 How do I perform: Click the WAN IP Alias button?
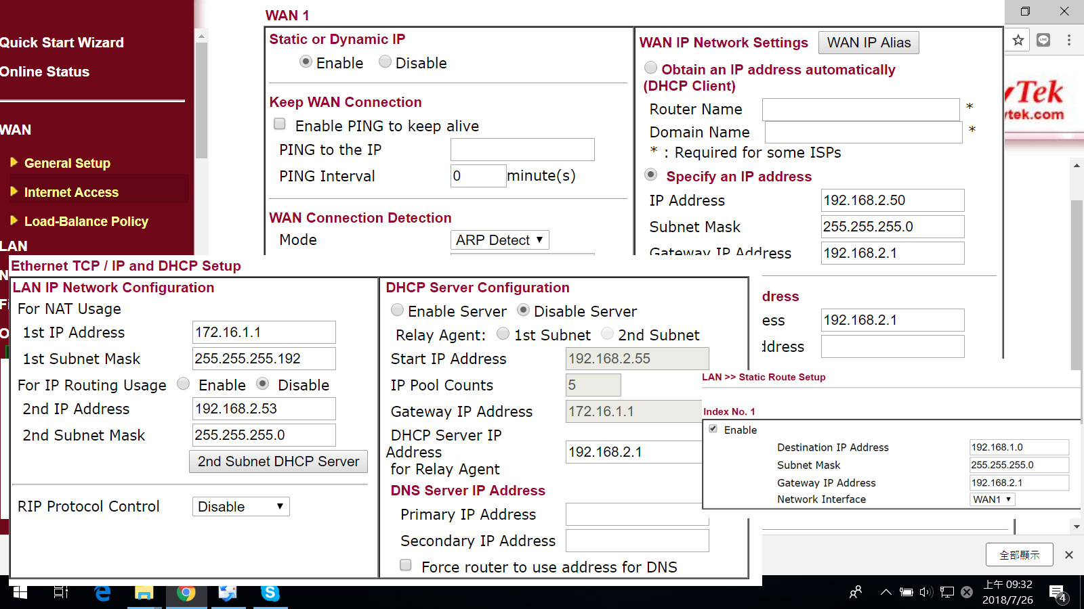869,43
